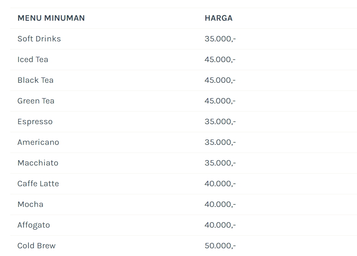
Task: Select the Mocha row label
Action: point(30,204)
